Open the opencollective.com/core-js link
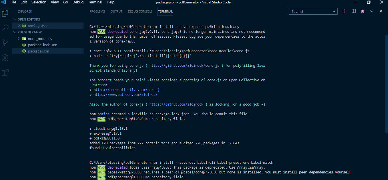This screenshot has width=388, height=180. (x=127, y=90)
